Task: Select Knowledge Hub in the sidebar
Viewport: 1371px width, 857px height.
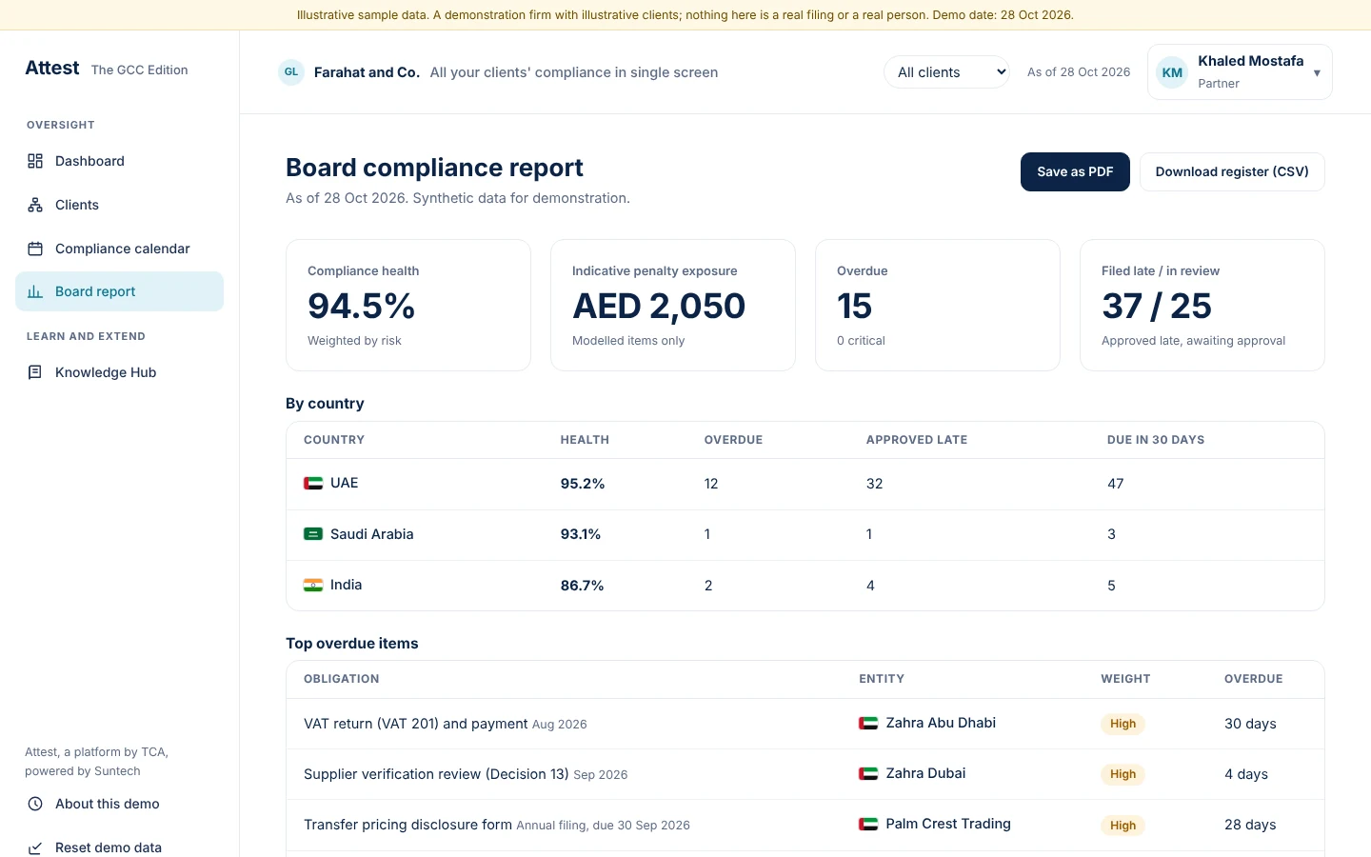Action: point(119,372)
